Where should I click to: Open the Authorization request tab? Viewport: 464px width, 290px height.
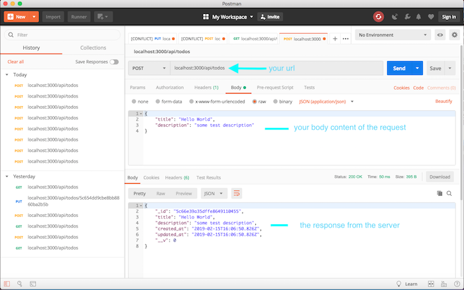(x=170, y=88)
